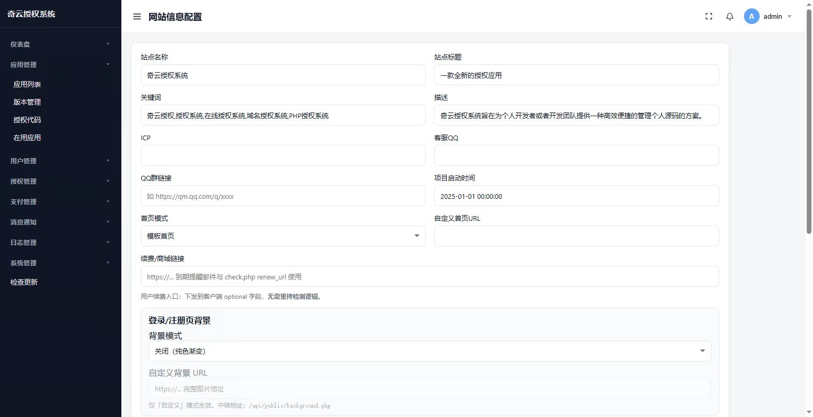Focus the 续费/商城链接 input field

click(x=430, y=276)
